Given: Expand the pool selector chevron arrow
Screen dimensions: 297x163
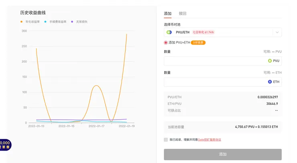Looking at the screenshot, I should click(x=277, y=33).
